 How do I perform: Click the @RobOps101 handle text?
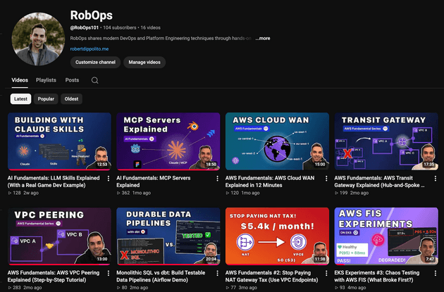point(85,27)
